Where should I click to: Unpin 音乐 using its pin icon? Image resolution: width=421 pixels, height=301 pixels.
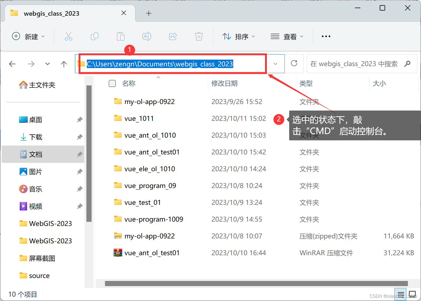point(80,189)
